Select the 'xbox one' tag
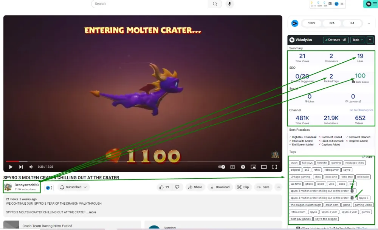The height and width of the screenshot is (230, 378). click(331, 177)
